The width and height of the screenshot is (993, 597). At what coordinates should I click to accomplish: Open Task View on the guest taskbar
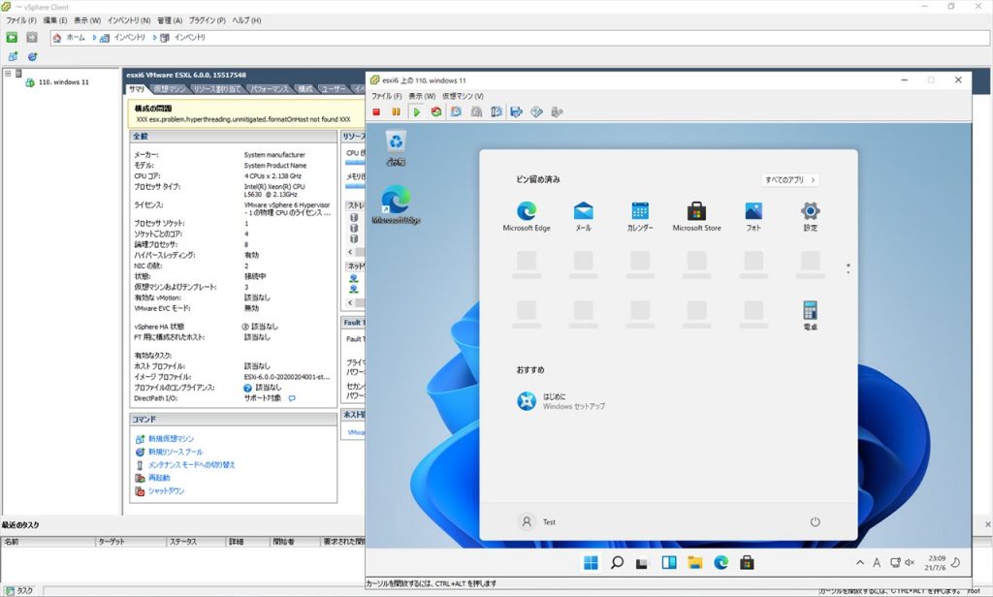[643, 563]
